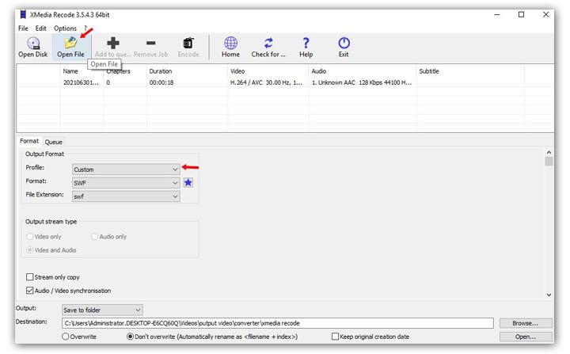Expand the Output dropdown Save to folder
Screen dimensions: 570x354
[x=102, y=310]
